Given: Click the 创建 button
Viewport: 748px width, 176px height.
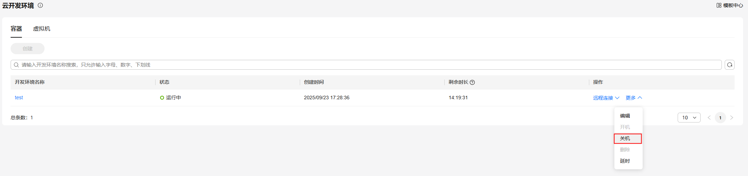Looking at the screenshot, I should pos(28,49).
